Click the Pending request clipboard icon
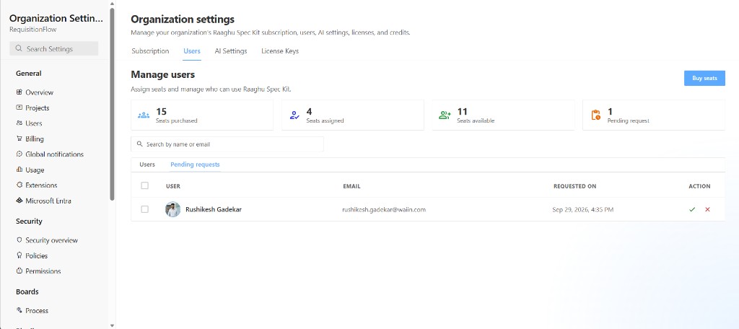 tap(595, 115)
